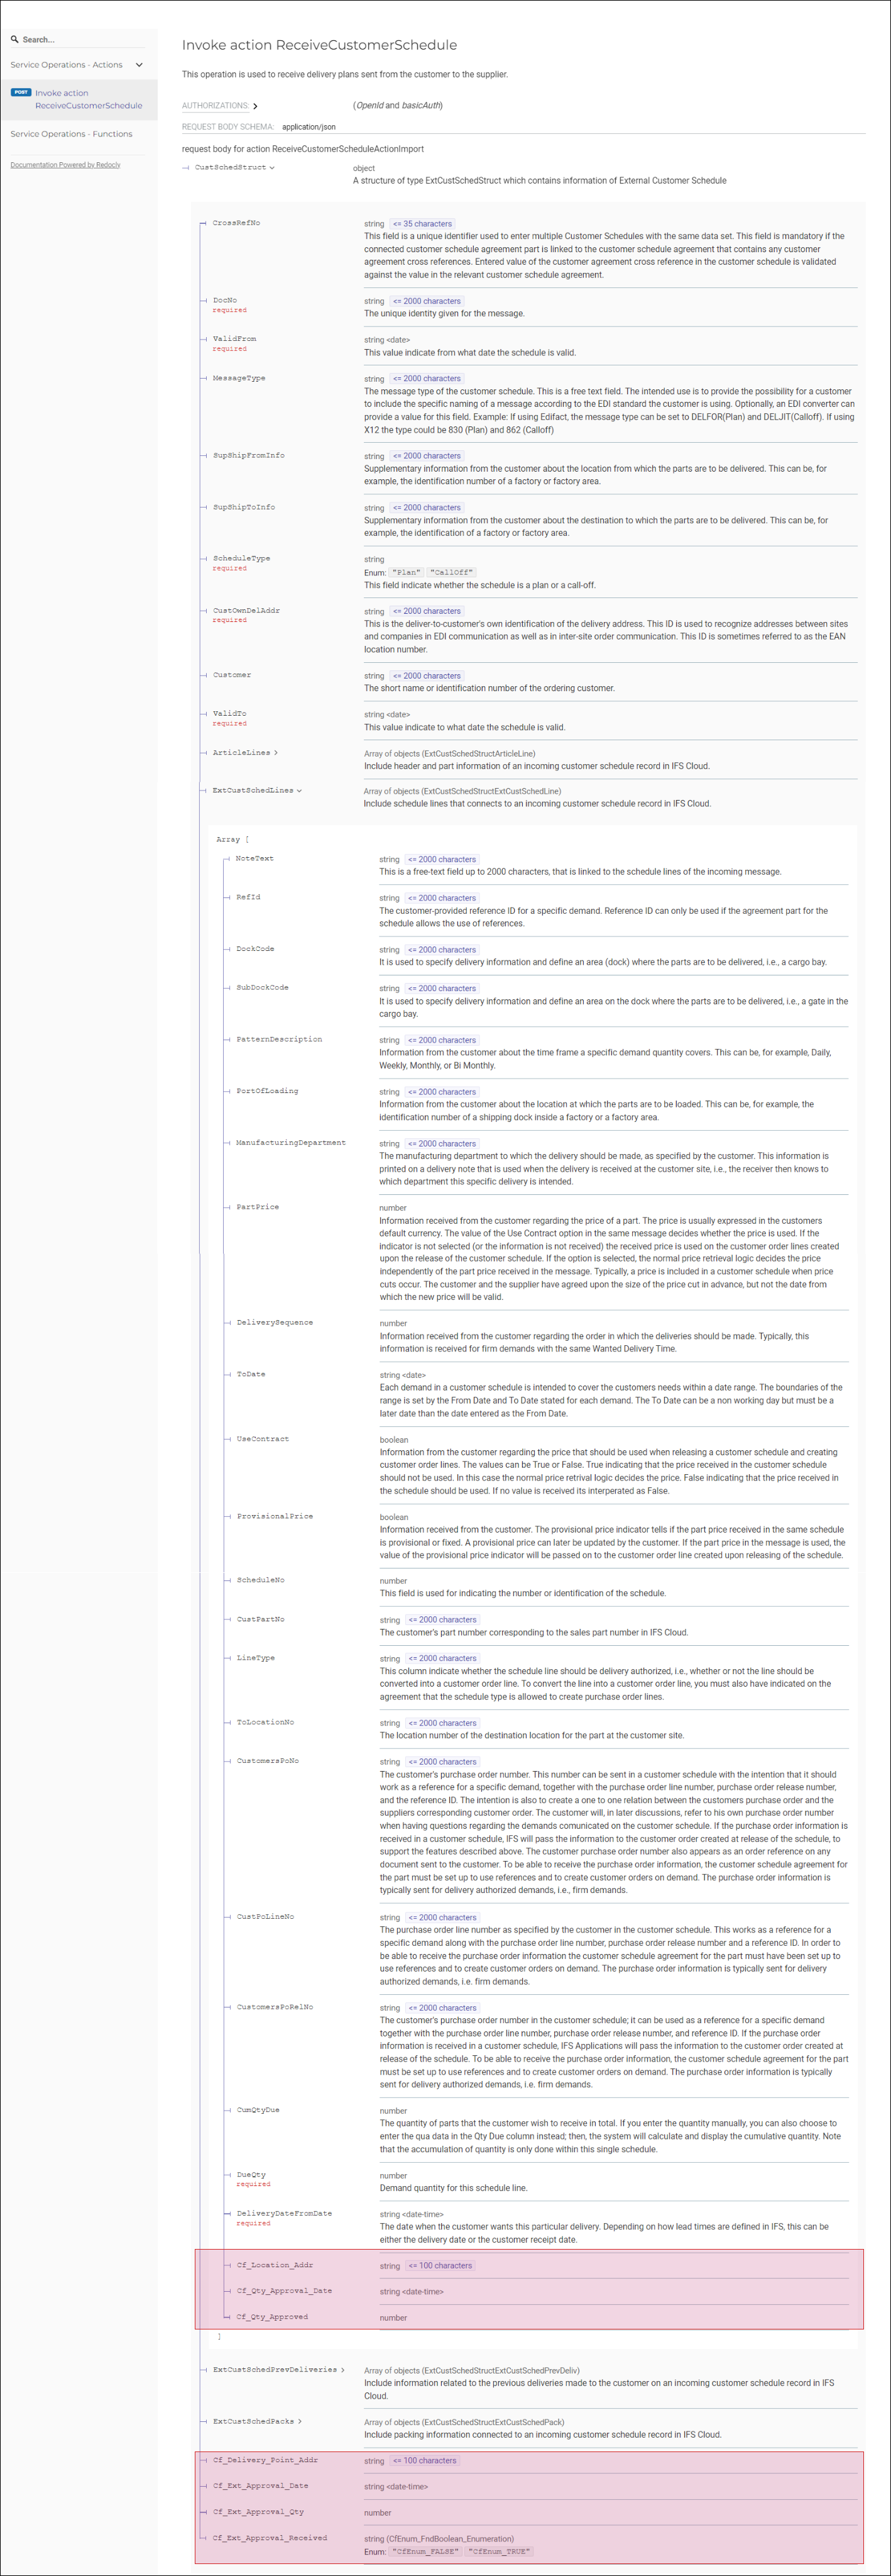Screen dimensions: 891x2576
Task: Open the Documentation Powered by Redocly link
Action: [x=65, y=165]
